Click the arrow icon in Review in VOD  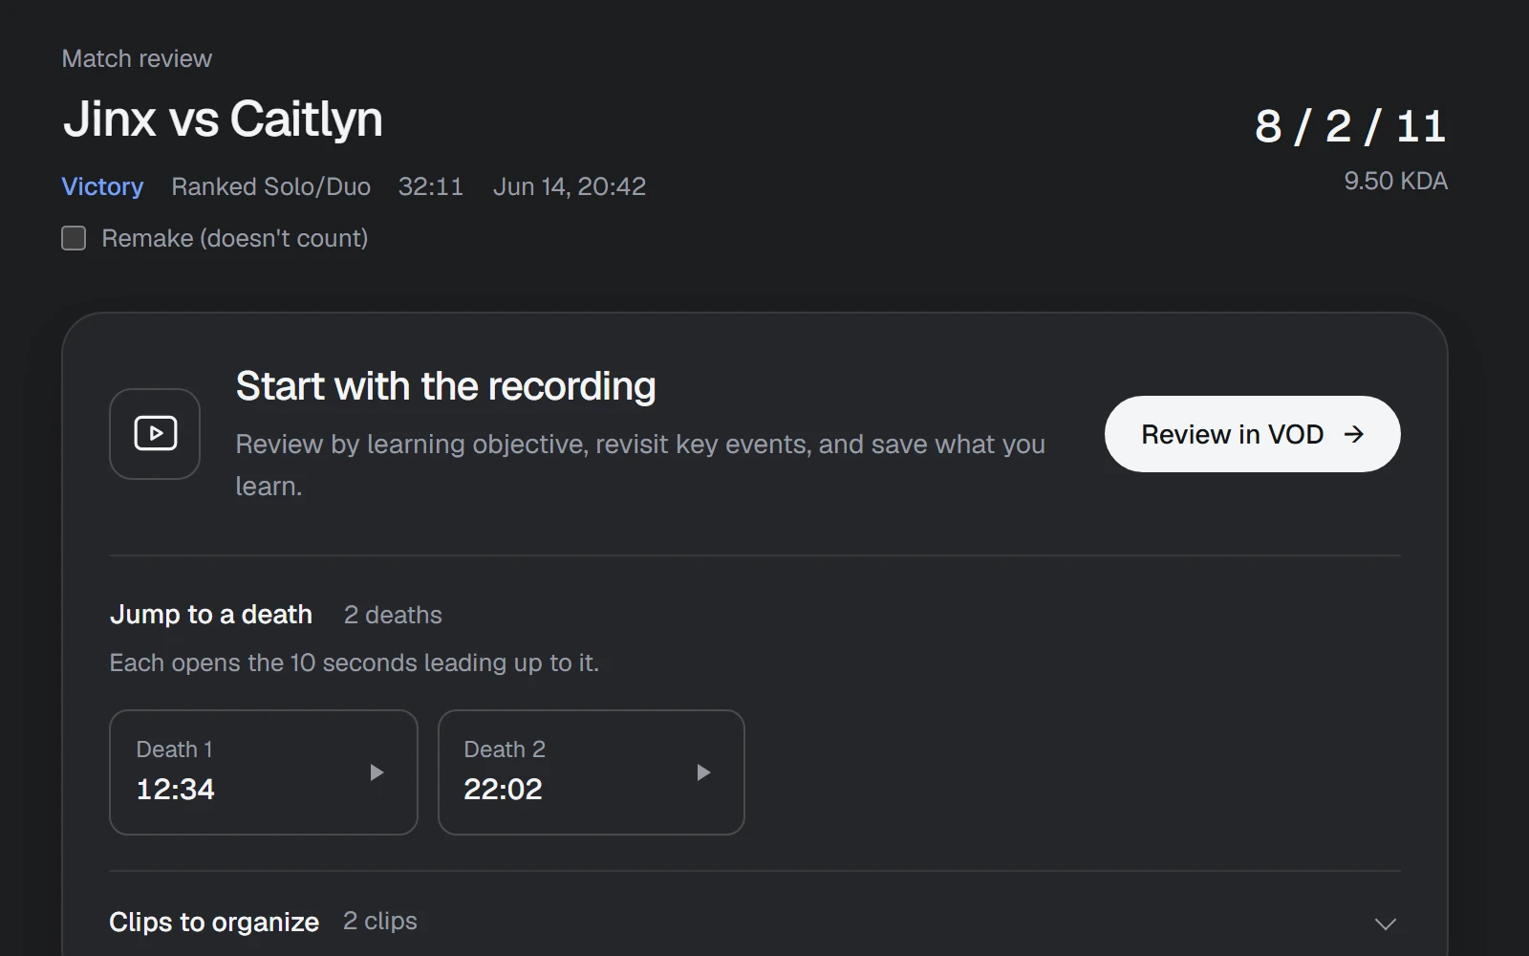pyautogui.click(x=1354, y=434)
